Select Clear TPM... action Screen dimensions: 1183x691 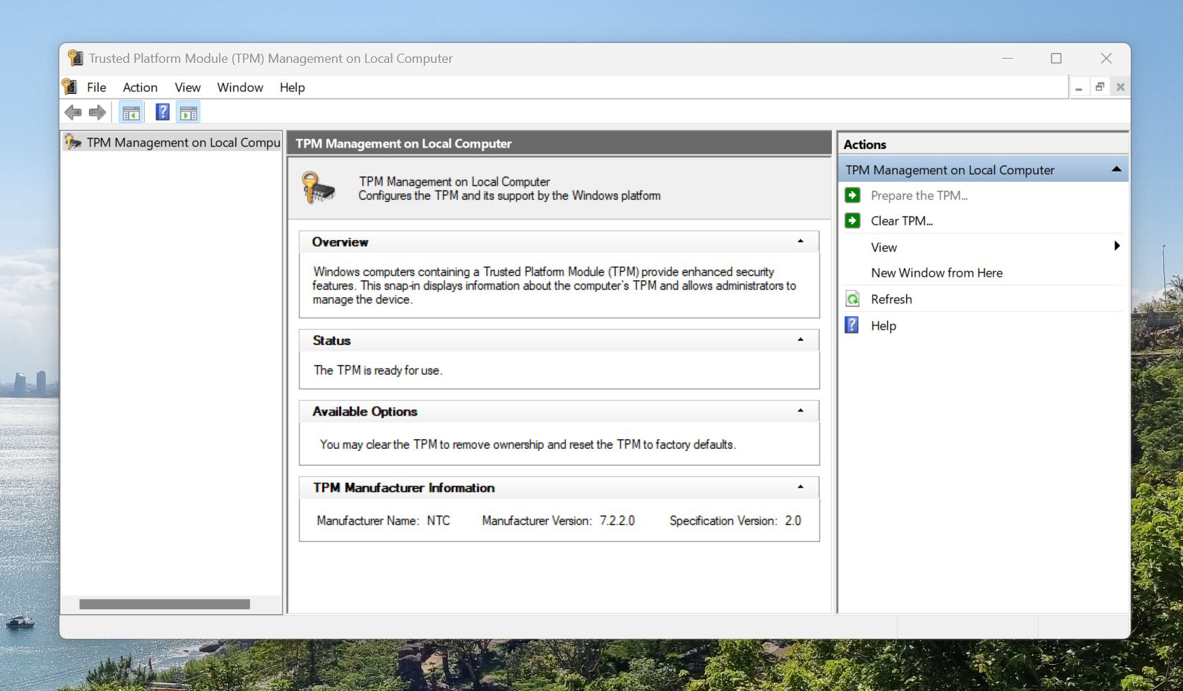(x=902, y=221)
